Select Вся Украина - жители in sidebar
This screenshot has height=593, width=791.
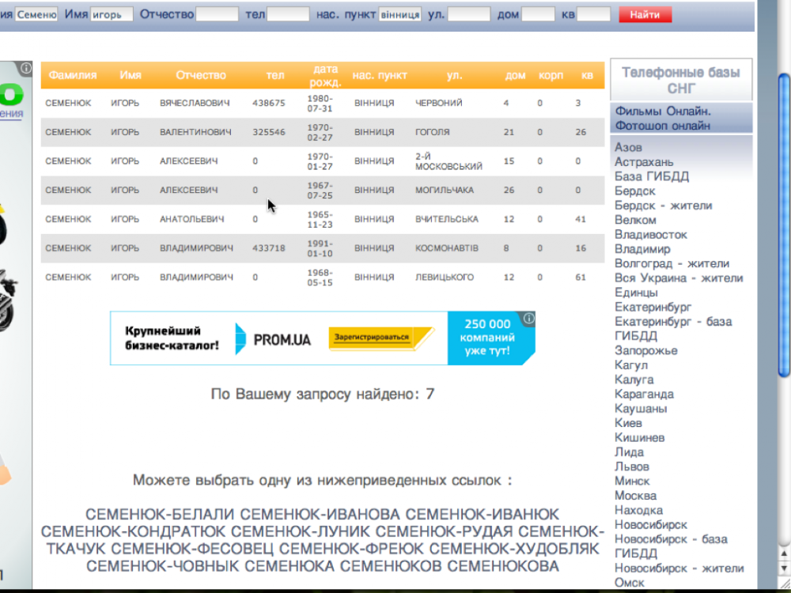(679, 278)
